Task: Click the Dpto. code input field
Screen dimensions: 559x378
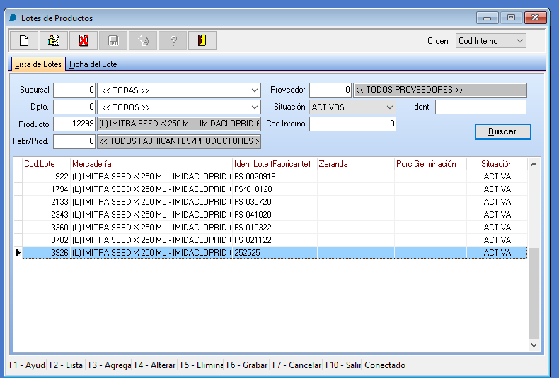Action: pos(74,107)
